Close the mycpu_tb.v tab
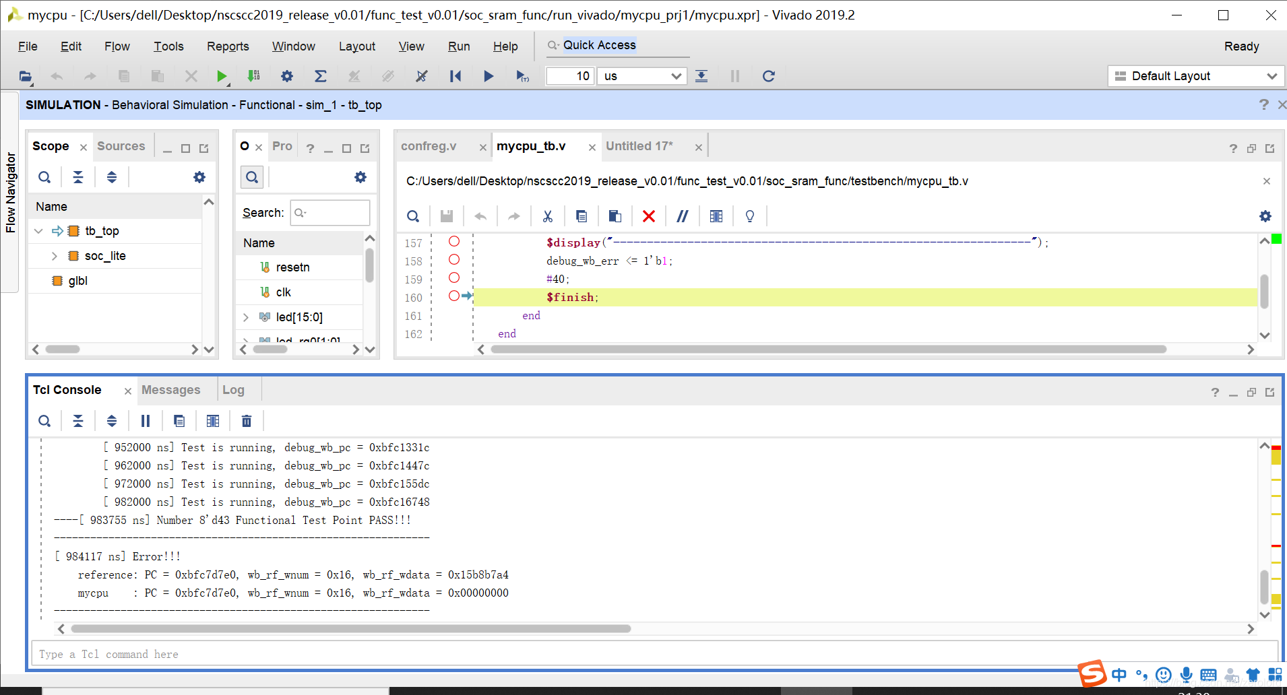The width and height of the screenshot is (1287, 695). [x=592, y=147]
